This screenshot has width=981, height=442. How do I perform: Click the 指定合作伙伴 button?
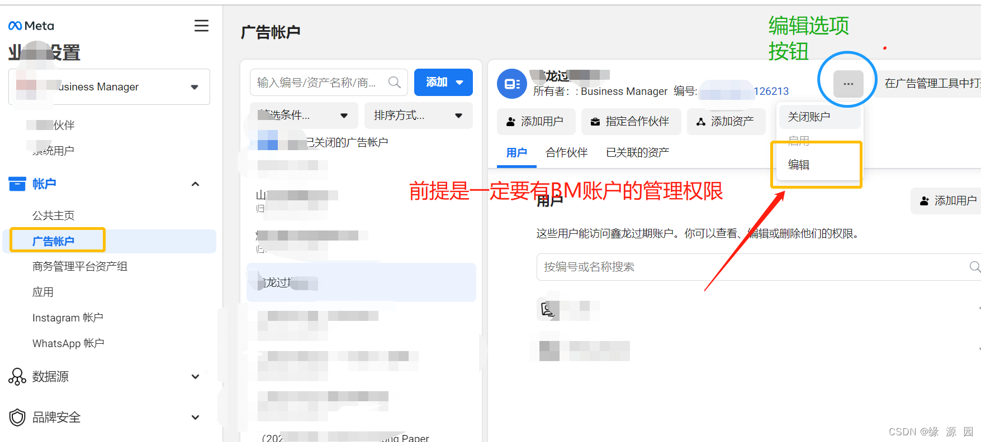pyautogui.click(x=631, y=121)
